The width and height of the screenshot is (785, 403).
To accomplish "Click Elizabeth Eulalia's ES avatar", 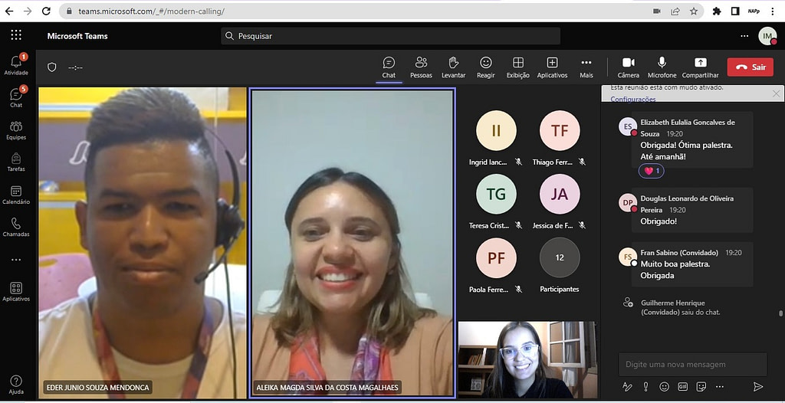I will pos(627,126).
